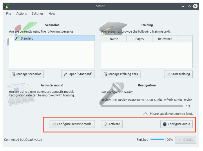
Task: Open the Actions menu
Action: [21, 13]
